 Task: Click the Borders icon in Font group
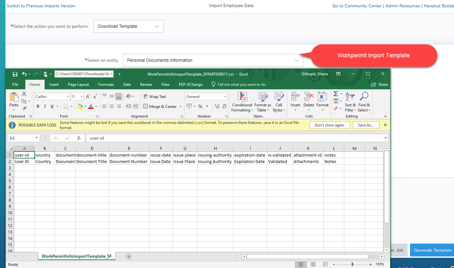(x=66, y=106)
